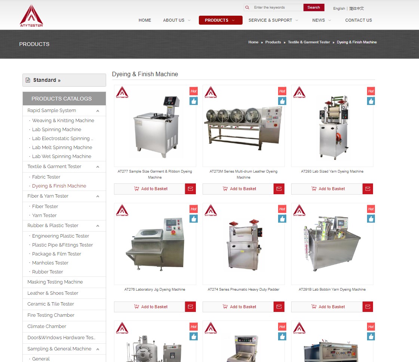Click the AnyTester logo in header
419x362 pixels.
click(31, 16)
